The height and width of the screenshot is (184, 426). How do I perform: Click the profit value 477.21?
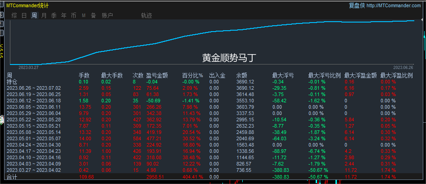pos(154,138)
